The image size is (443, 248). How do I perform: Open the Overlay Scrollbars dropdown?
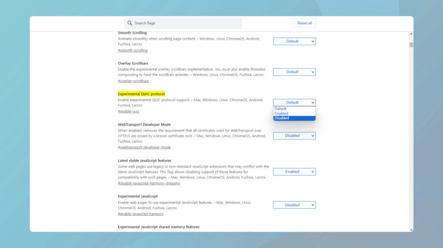click(294, 72)
